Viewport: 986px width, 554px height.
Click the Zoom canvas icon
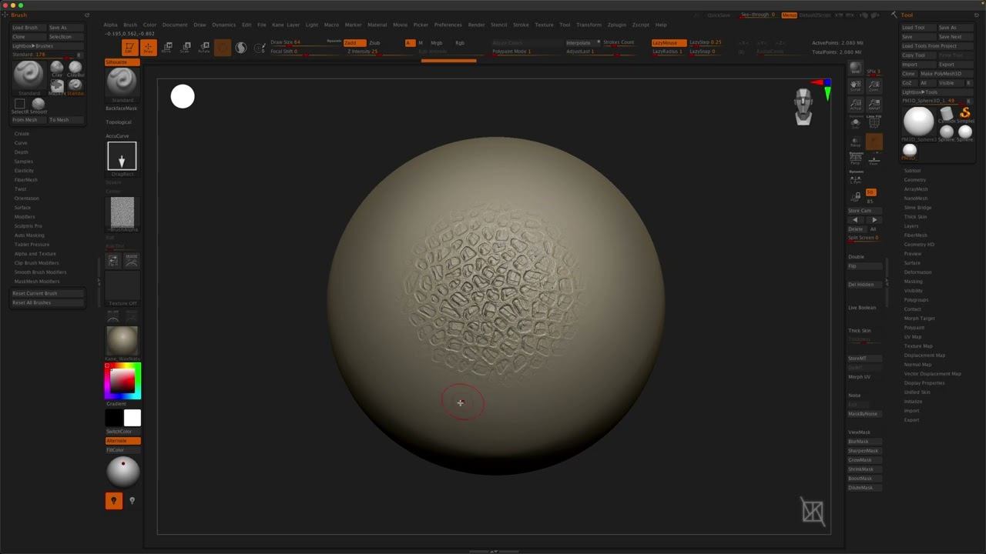point(874,86)
